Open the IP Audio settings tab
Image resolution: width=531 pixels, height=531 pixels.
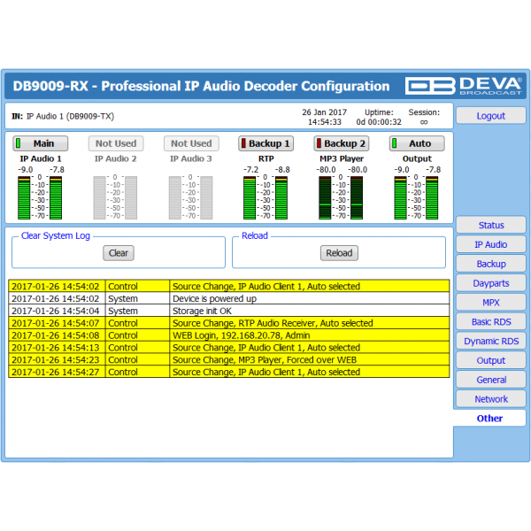pyautogui.click(x=490, y=244)
